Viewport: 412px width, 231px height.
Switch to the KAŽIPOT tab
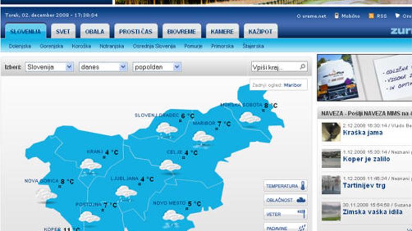(261, 31)
